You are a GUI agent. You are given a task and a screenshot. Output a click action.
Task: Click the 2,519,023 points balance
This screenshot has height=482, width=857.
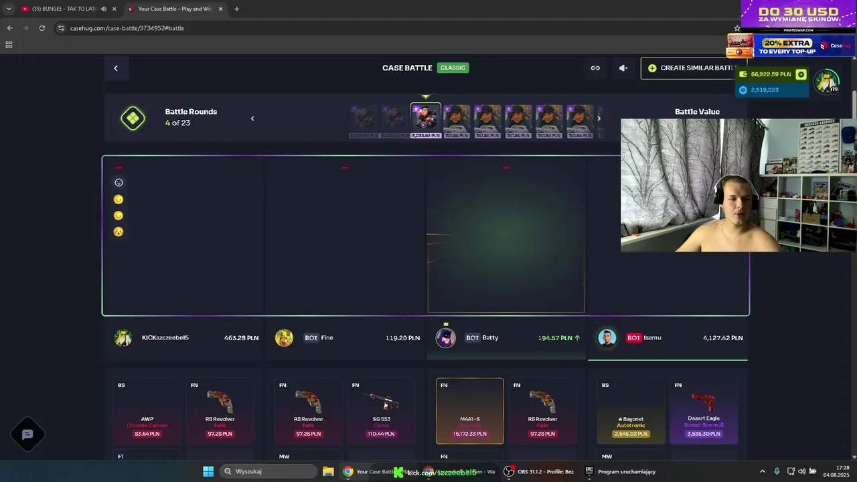pos(765,90)
